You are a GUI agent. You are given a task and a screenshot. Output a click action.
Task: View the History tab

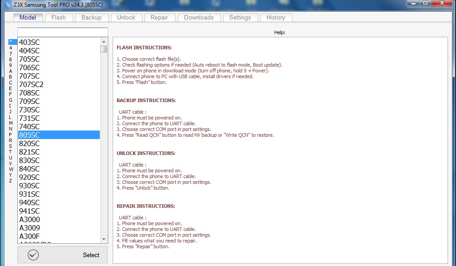(276, 17)
